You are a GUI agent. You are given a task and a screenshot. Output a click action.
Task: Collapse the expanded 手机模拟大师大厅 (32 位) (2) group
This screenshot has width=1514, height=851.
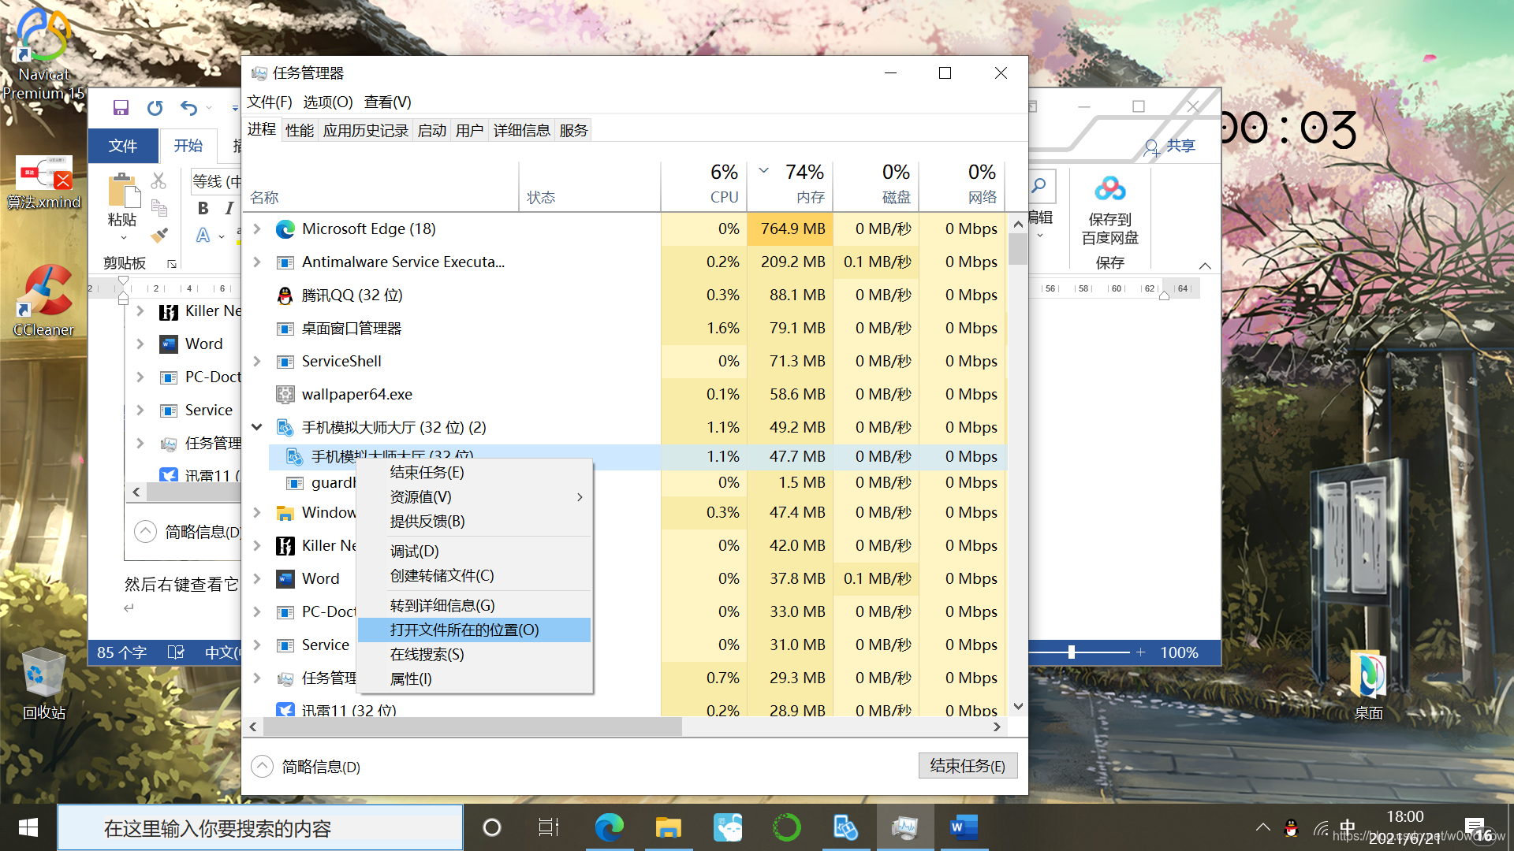[257, 427]
